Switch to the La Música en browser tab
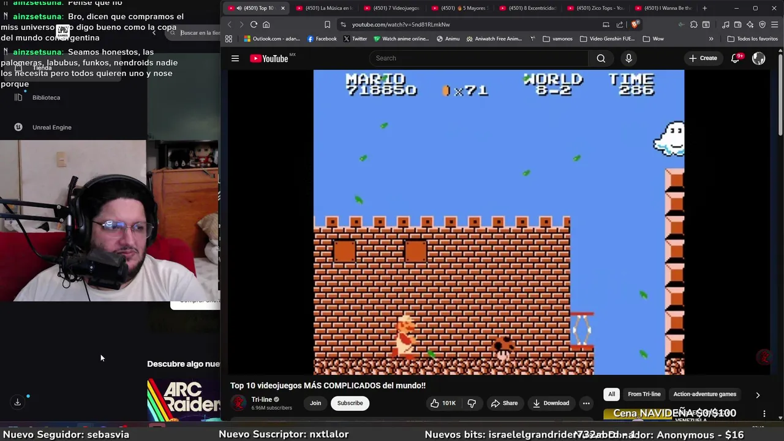 (325, 8)
